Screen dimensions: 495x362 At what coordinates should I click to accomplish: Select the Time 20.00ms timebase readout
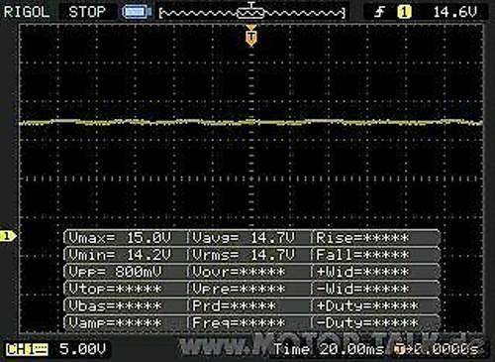click(x=329, y=349)
